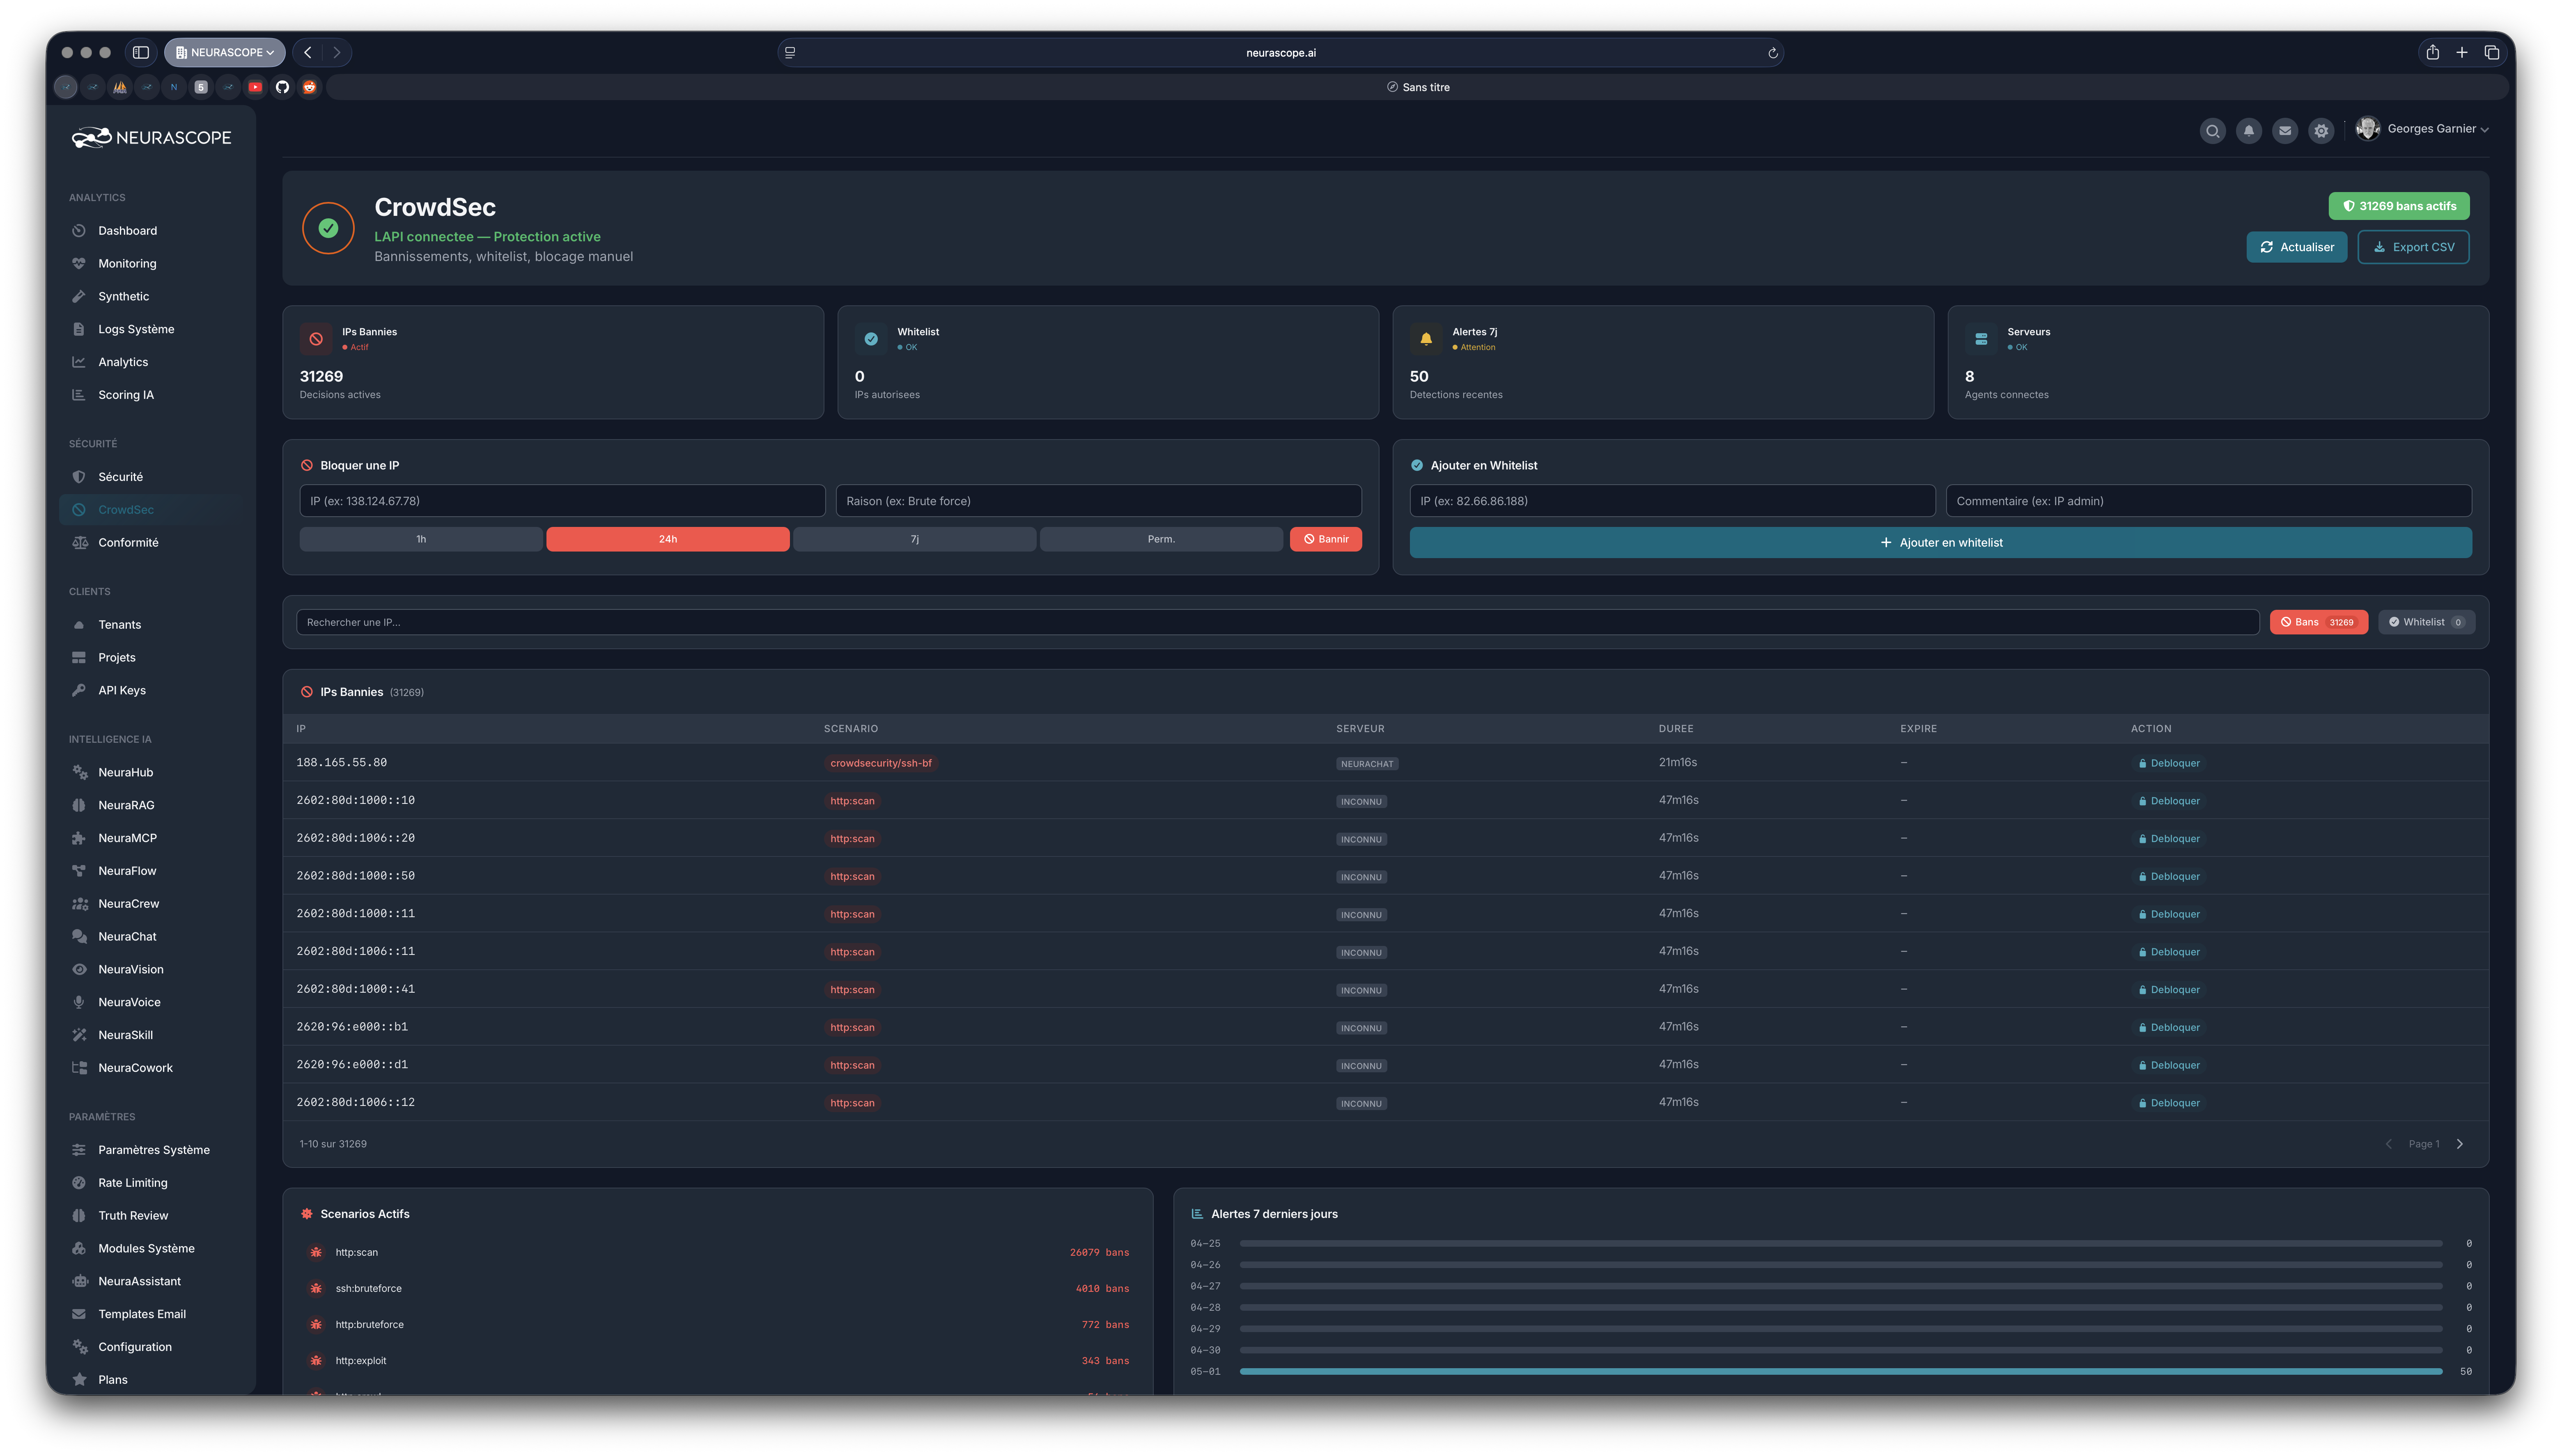Click the http:scan scenario bug icon
Image resolution: width=2562 pixels, height=1456 pixels.
pos(316,1252)
